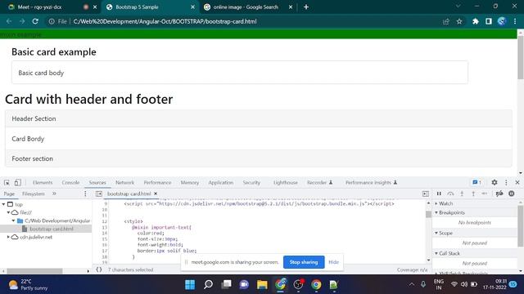
Task: Select the Filesystem navigator tab
Action: click(x=33, y=194)
